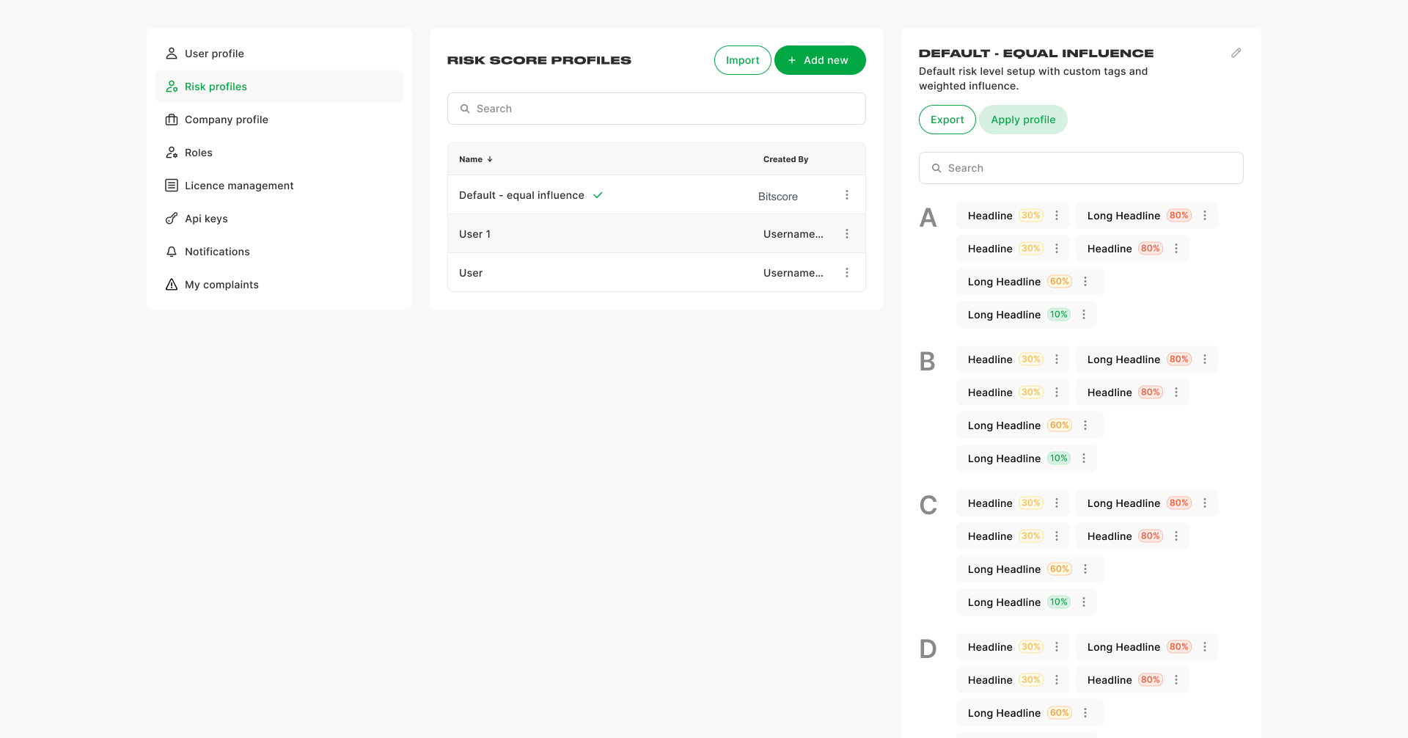Open the Roles section

click(x=279, y=153)
